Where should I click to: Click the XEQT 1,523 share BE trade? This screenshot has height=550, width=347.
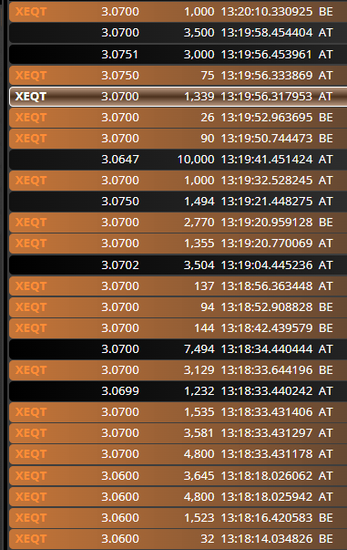click(178, 518)
